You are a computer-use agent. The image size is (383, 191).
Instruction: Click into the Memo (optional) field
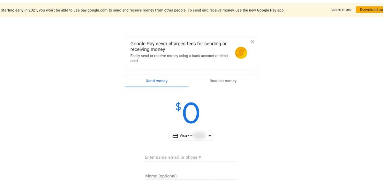191,176
